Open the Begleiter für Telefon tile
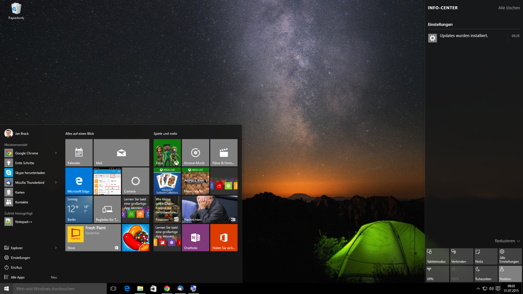This screenshot has height=294, width=523. click(107, 209)
